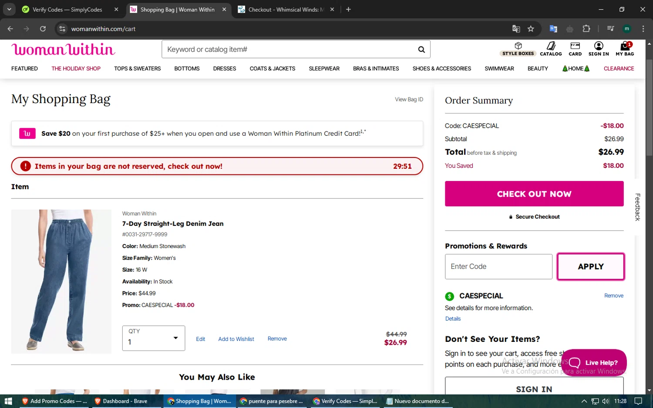The height and width of the screenshot is (408, 653).
Task: Open The Holiday Shop menu
Action: click(76, 69)
